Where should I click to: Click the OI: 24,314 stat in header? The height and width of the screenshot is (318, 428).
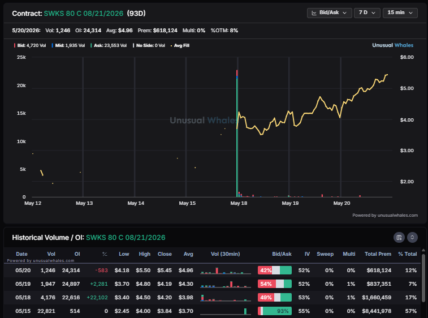(x=88, y=31)
